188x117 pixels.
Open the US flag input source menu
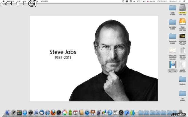(151, 1)
